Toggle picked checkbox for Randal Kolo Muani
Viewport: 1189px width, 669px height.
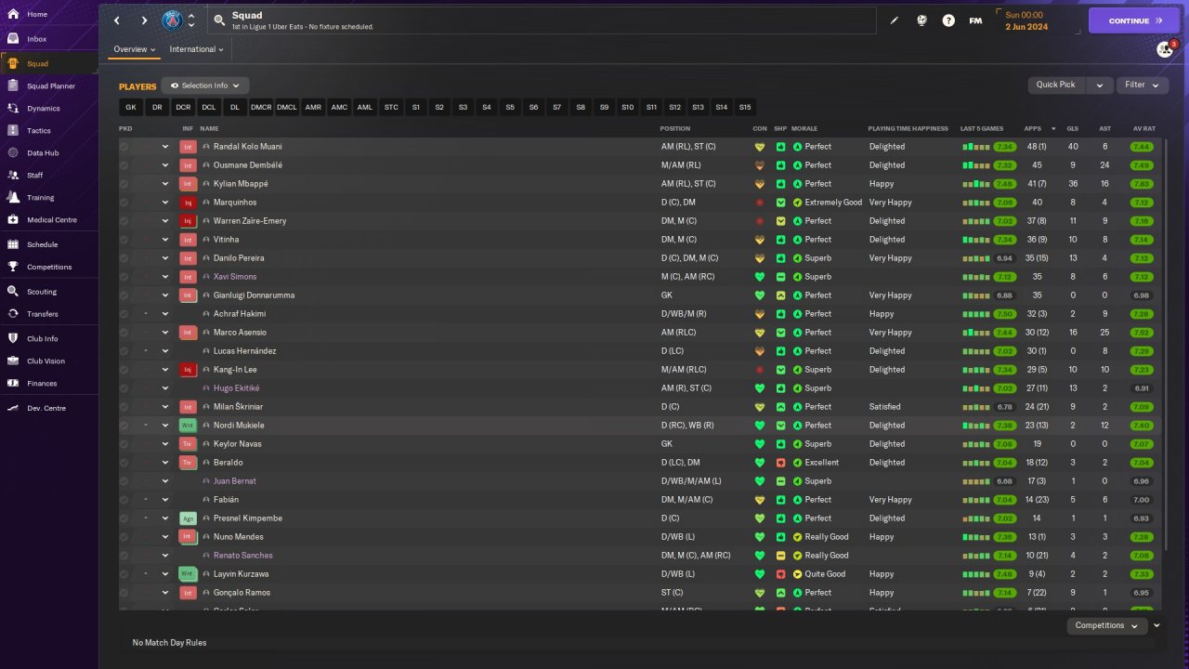(x=124, y=147)
